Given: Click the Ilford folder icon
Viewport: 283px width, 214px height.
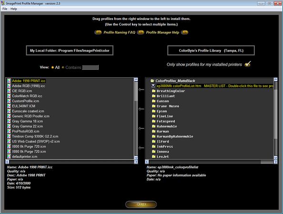Looking at the screenshot, I should 153,141.
